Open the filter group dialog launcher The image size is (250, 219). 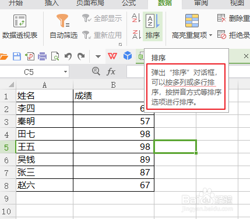click(x=121, y=45)
